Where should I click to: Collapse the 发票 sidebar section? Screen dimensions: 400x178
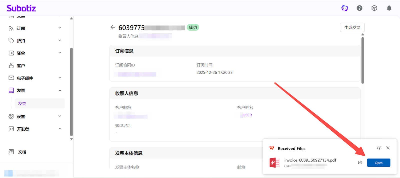35,90
